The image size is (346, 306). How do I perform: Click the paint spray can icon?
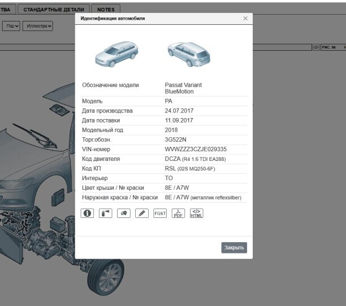click(x=106, y=213)
